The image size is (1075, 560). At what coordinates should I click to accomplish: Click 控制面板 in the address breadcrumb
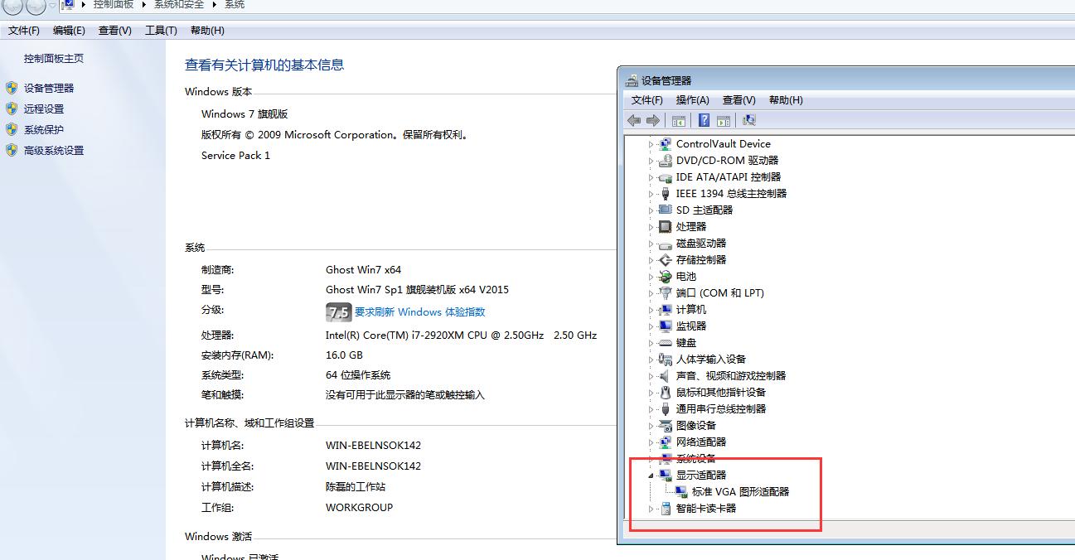(112, 4)
